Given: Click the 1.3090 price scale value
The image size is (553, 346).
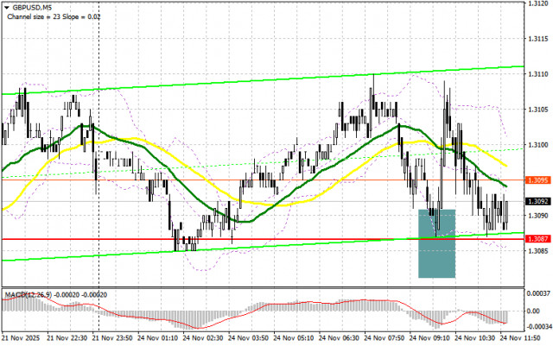Looking at the screenshot, I should [x=538, y=216].
